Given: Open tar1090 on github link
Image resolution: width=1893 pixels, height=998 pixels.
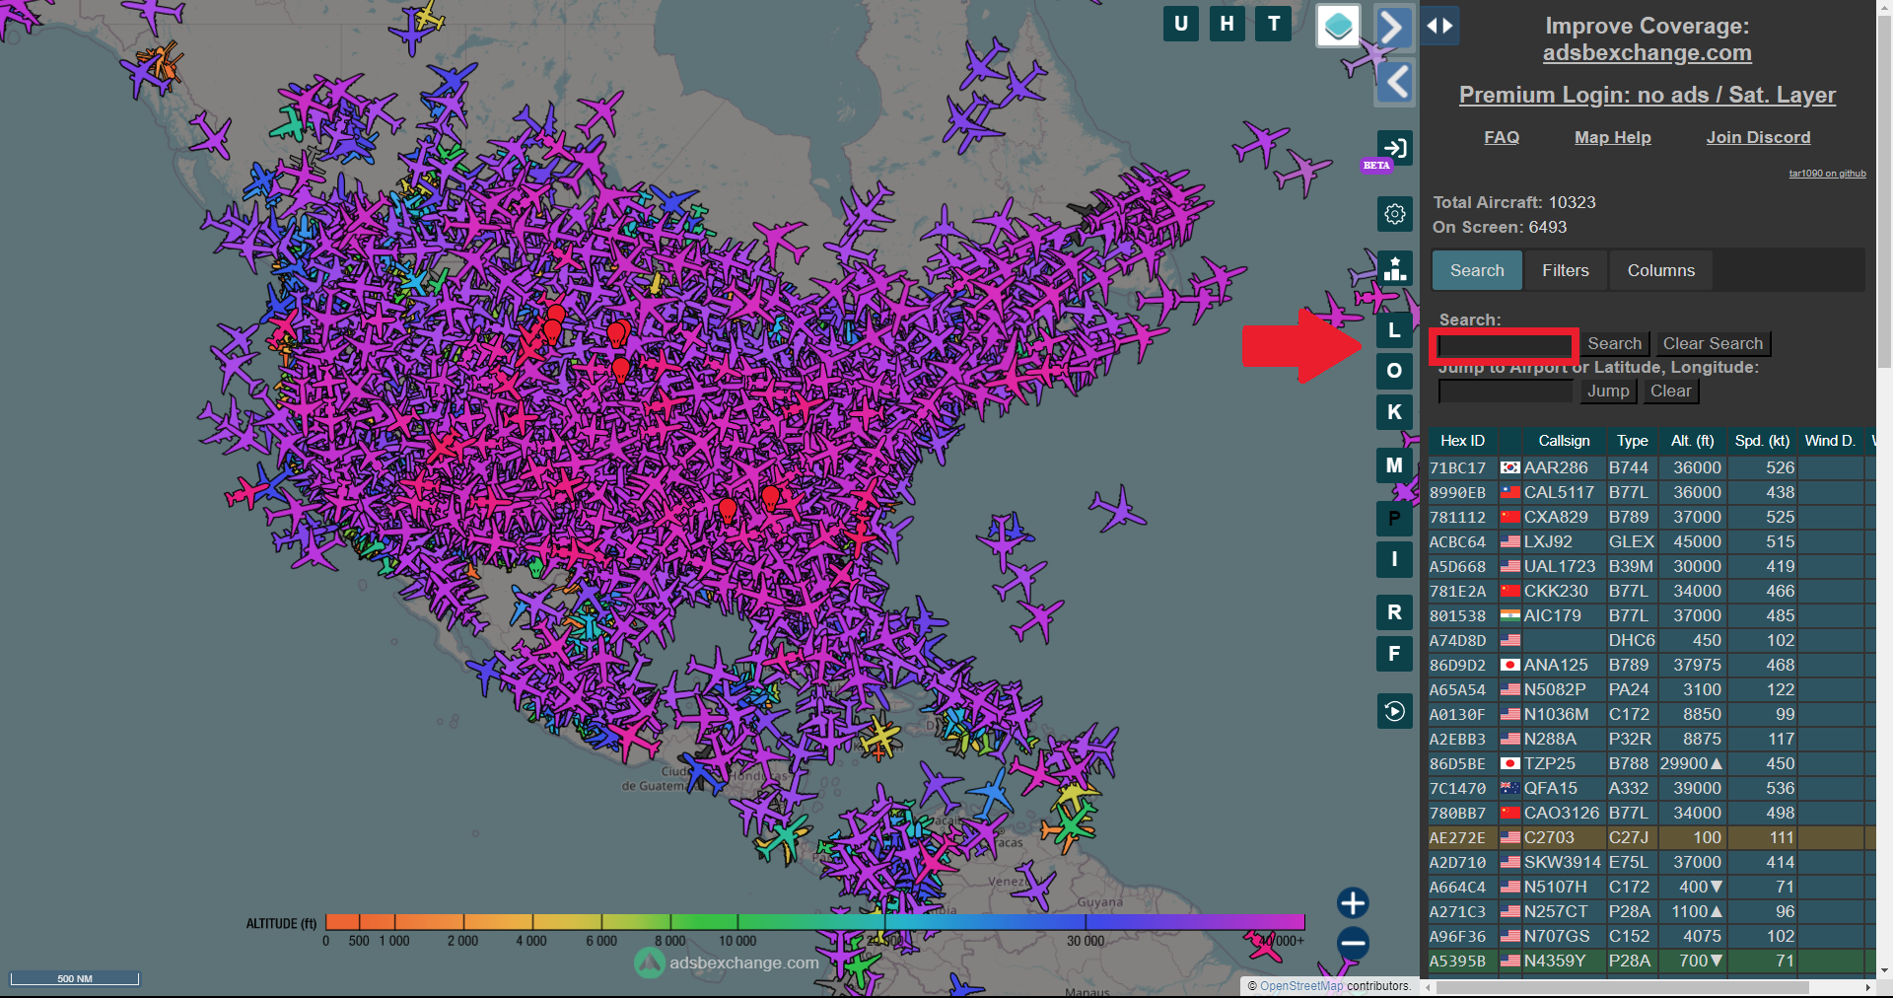Looking at the screenshot, I should tap(1827, 174).
